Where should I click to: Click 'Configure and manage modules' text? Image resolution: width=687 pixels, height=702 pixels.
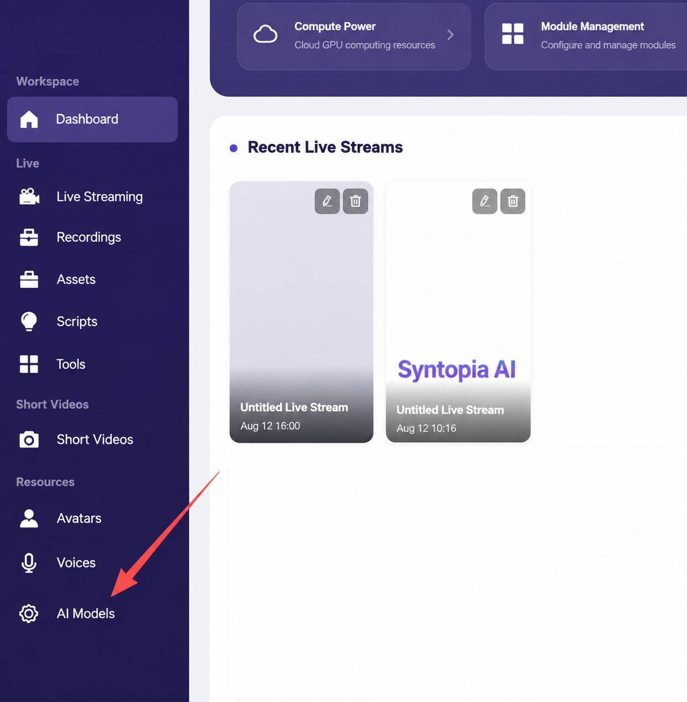coord(608,45)
